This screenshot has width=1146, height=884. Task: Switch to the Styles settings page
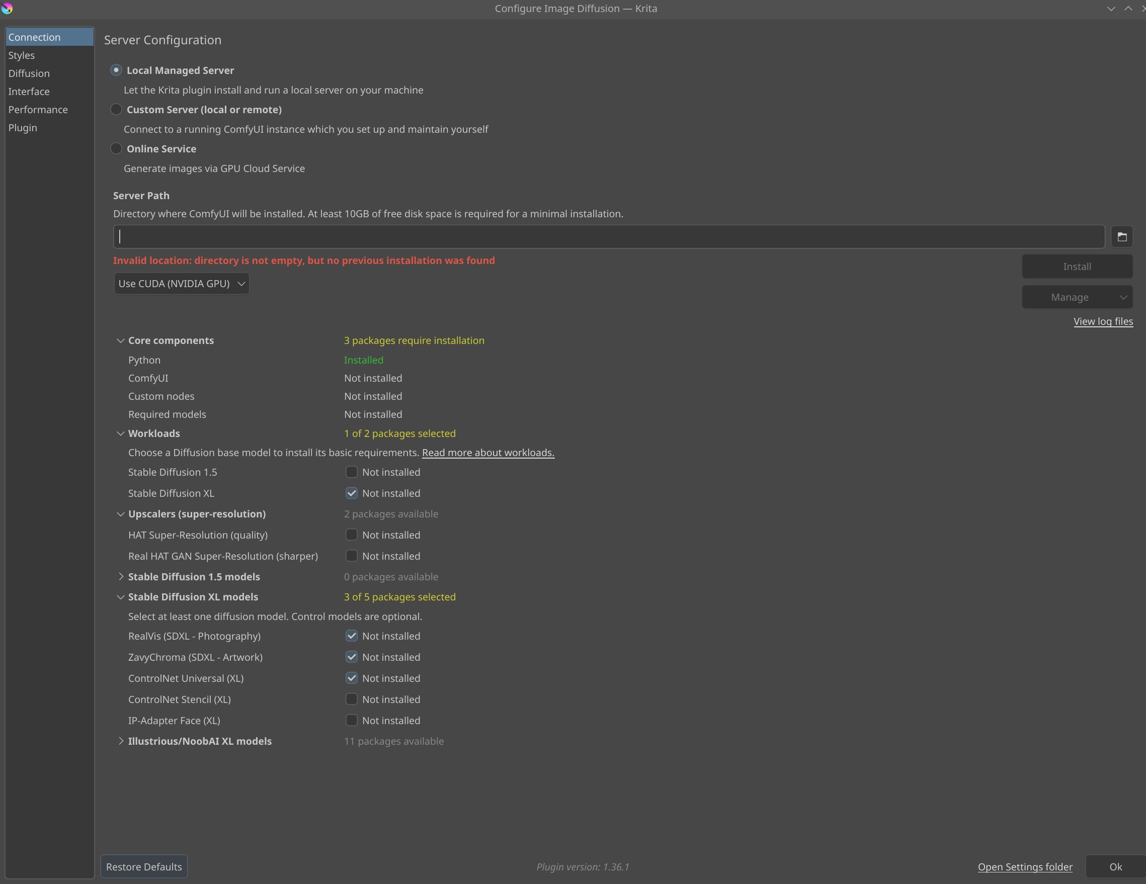point(50,55)
